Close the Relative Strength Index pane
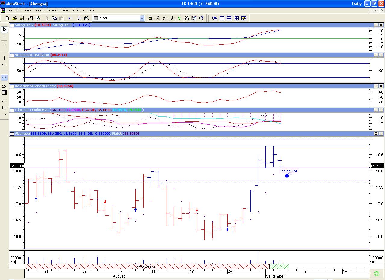The width and height of the screenshot is (385, 280). tap(381, 86)
